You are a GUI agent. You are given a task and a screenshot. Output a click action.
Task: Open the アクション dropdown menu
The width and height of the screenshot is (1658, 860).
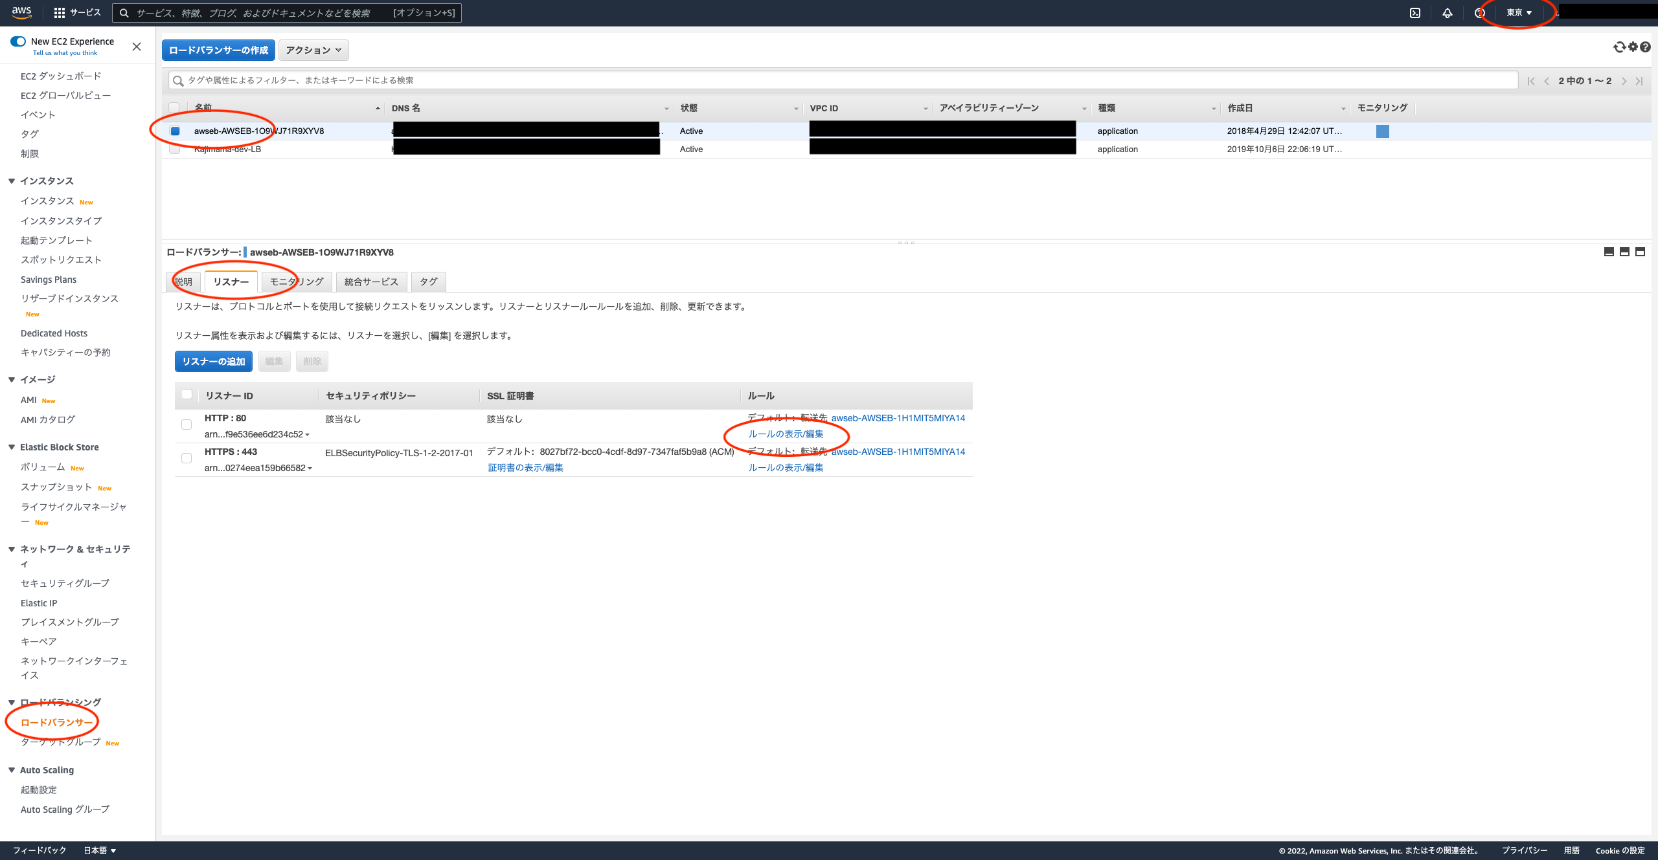(313, 50)
